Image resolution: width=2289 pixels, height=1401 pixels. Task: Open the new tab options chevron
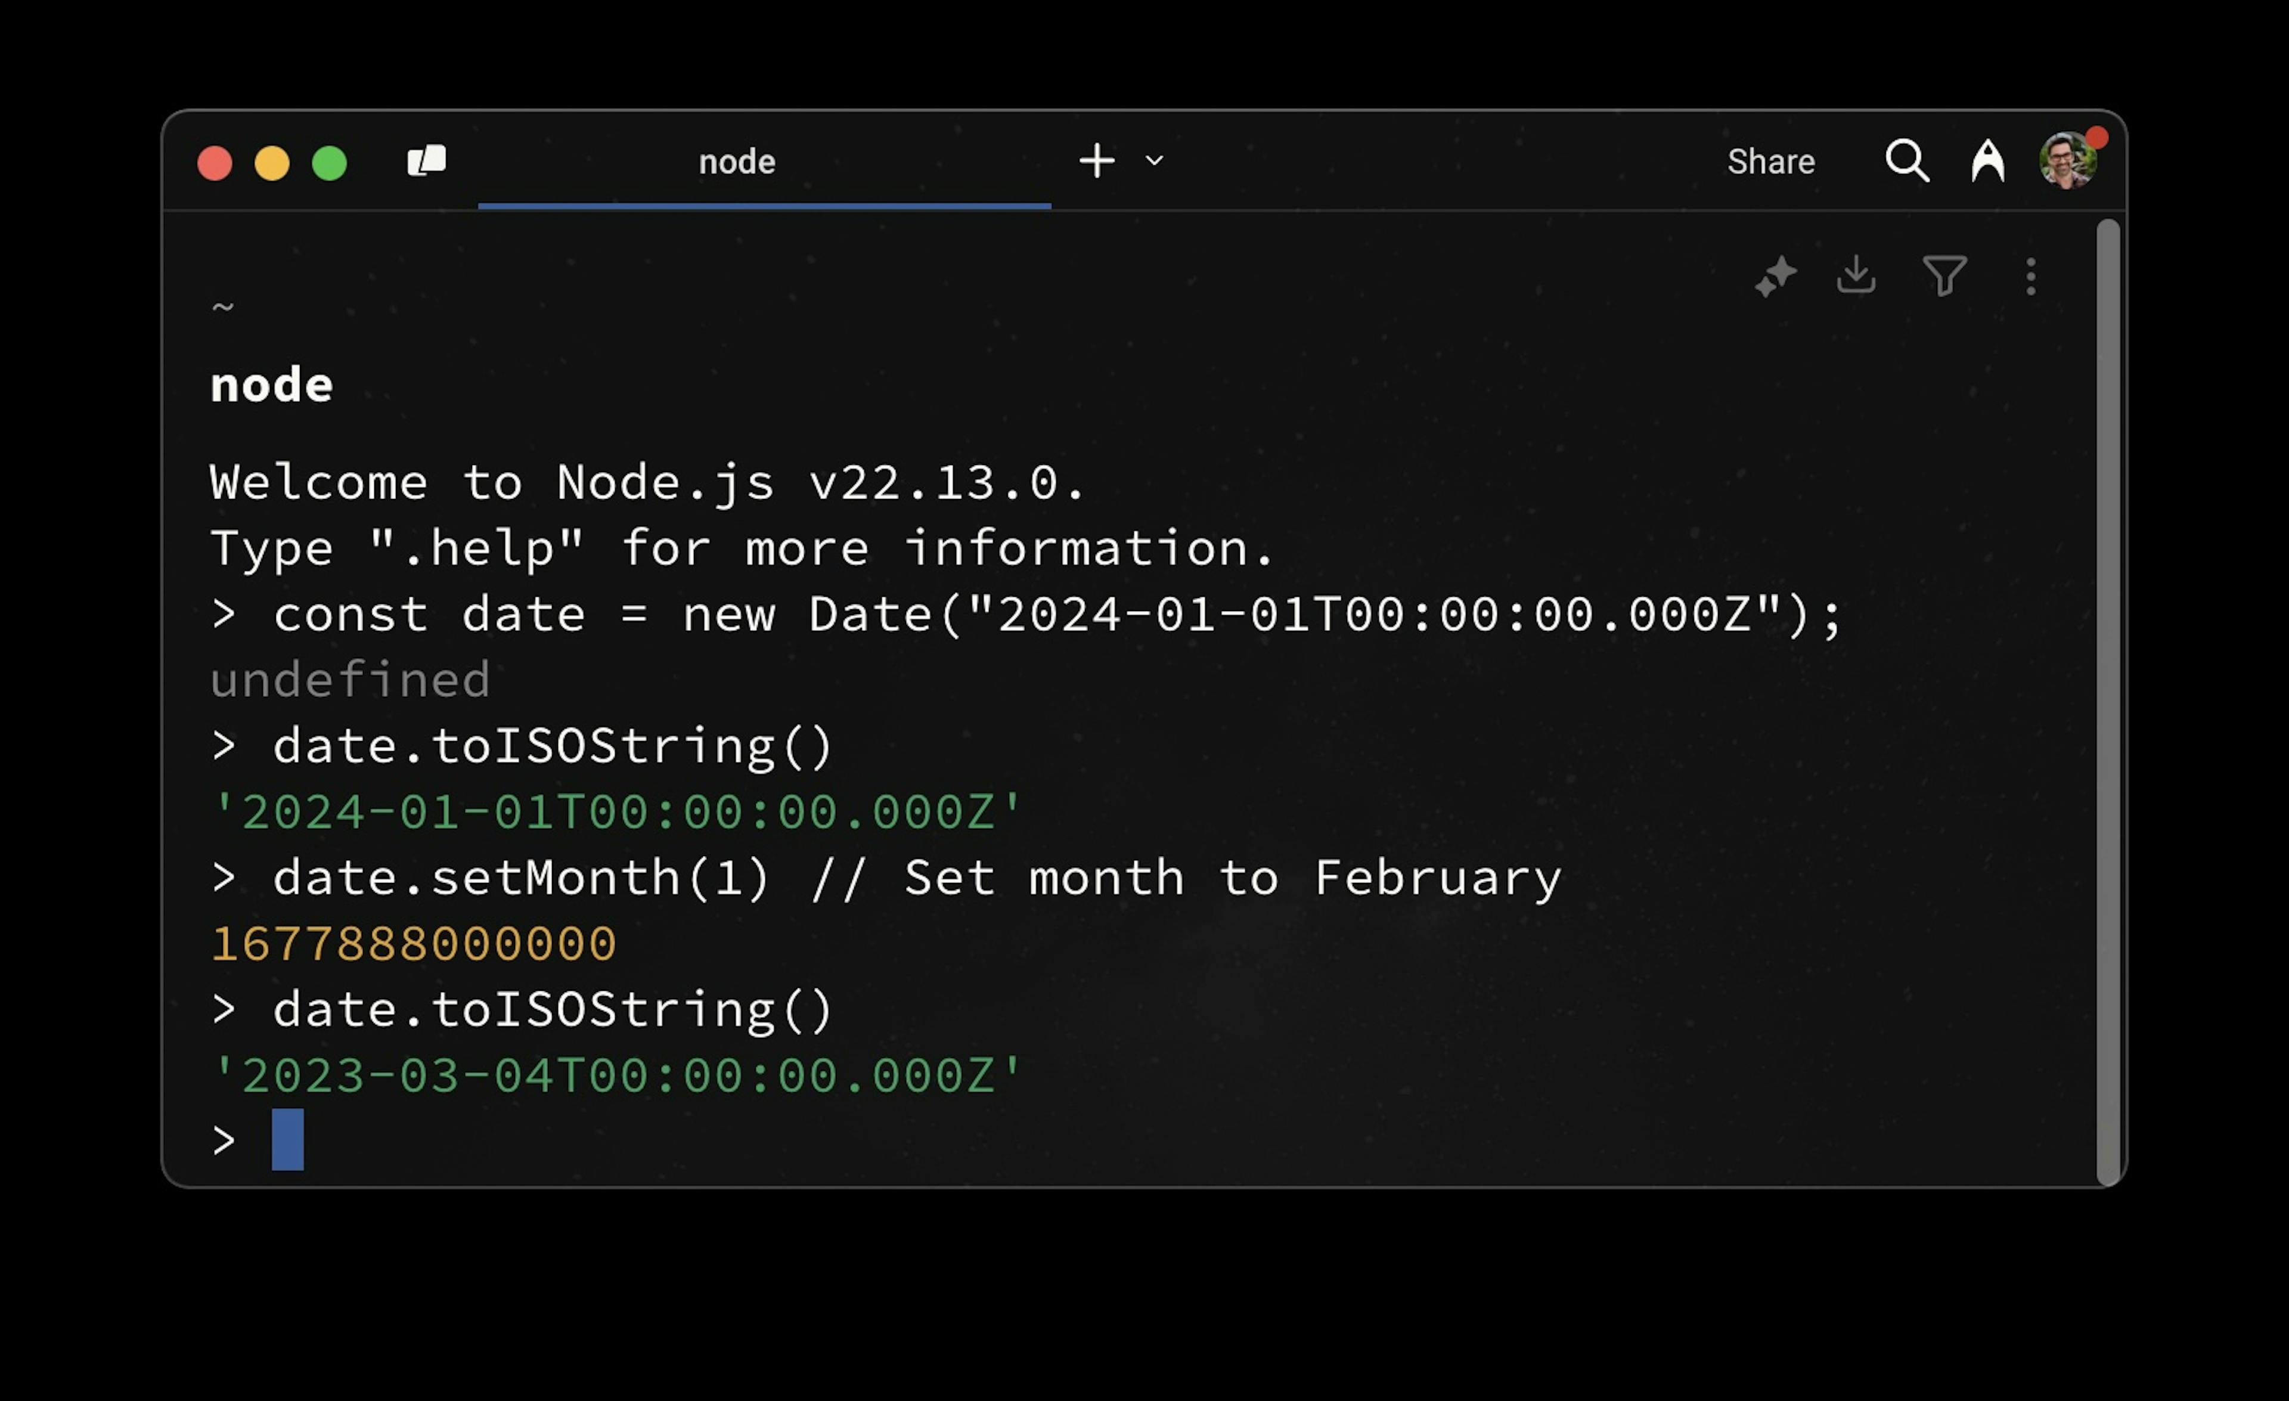1153,161
